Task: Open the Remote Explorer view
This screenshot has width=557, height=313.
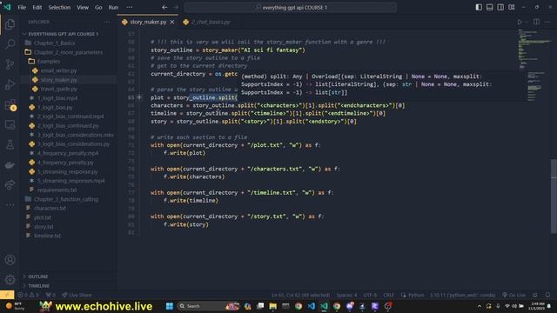Action: coord(10,125)
